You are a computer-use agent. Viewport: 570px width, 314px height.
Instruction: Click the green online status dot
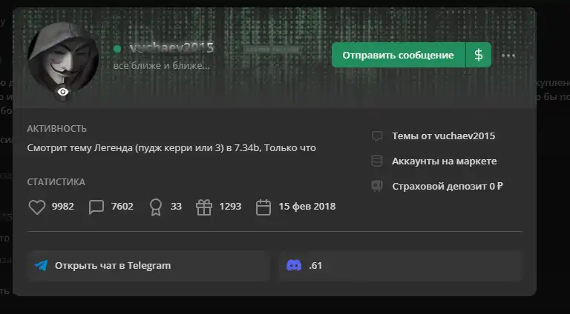point(117,49)
